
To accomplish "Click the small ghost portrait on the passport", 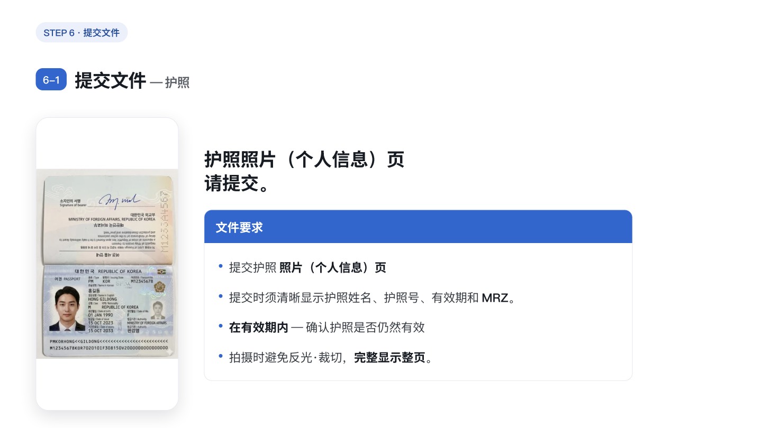I will pyautogui.click(x=158, y=310).
